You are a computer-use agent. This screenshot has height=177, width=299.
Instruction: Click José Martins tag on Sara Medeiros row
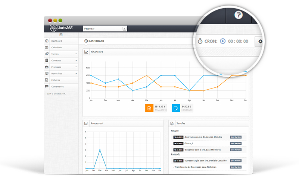(x=236, y=150)
